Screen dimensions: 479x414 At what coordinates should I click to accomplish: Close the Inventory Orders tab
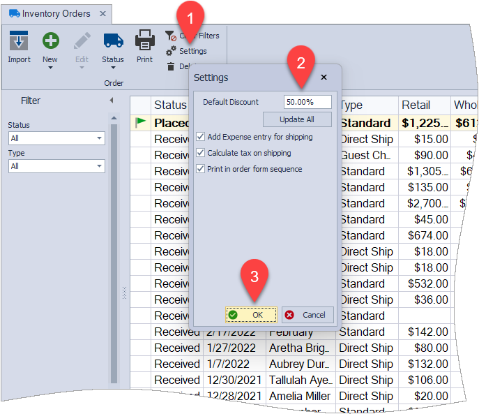tap(102, 13)
